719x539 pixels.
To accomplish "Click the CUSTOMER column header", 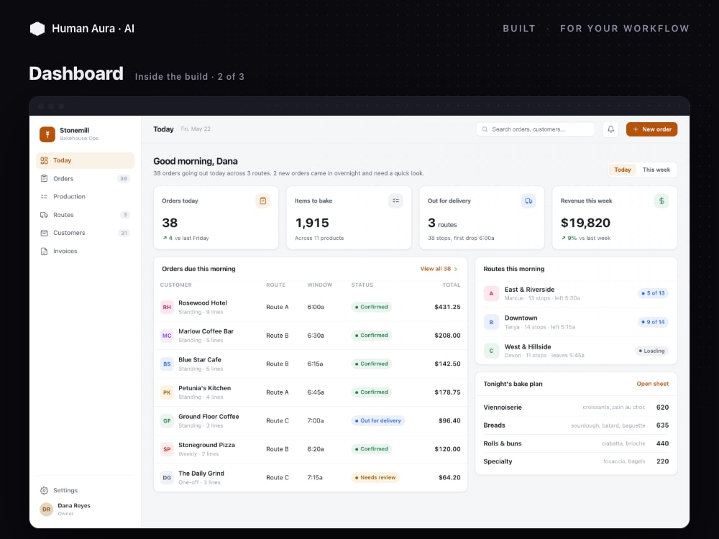I will click(176, 285).
